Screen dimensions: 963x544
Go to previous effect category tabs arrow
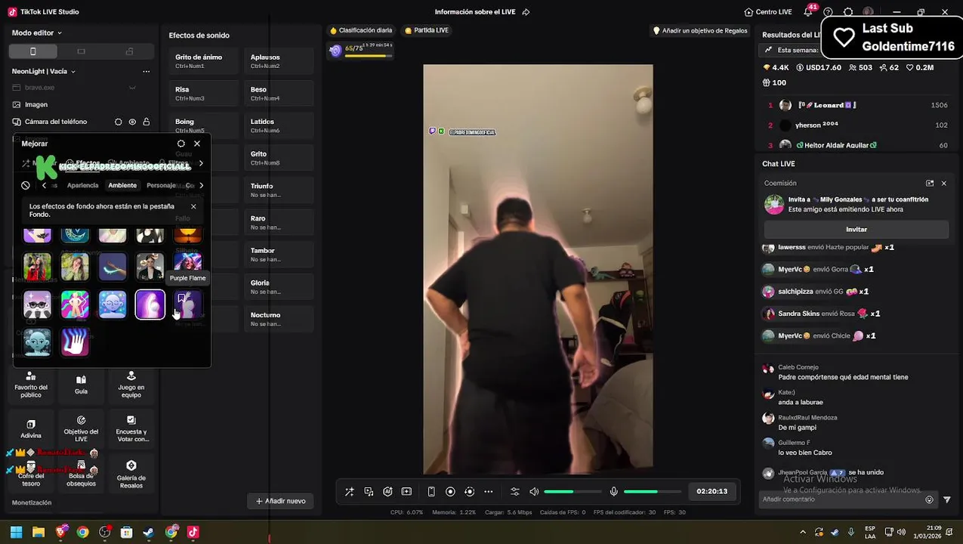click(x=44, y=185)
